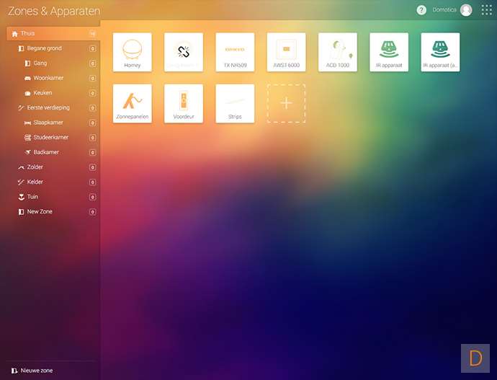Open the AWST 6000 device tile
The width and height of the screenshot is (497, 380).
pyautogui.click(x=286, y=52)
